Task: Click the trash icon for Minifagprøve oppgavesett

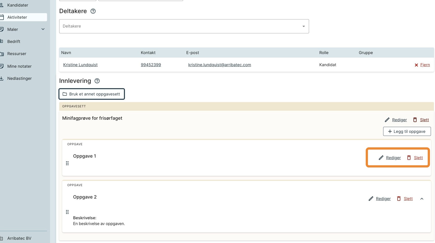Action: [x=415, y=120]
